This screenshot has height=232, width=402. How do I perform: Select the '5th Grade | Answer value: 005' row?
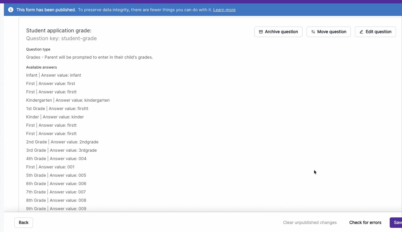click(56, 175)
